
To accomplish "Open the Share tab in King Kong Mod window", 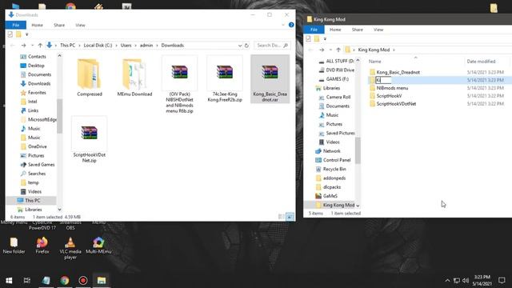I will click(x=358, y=30).
